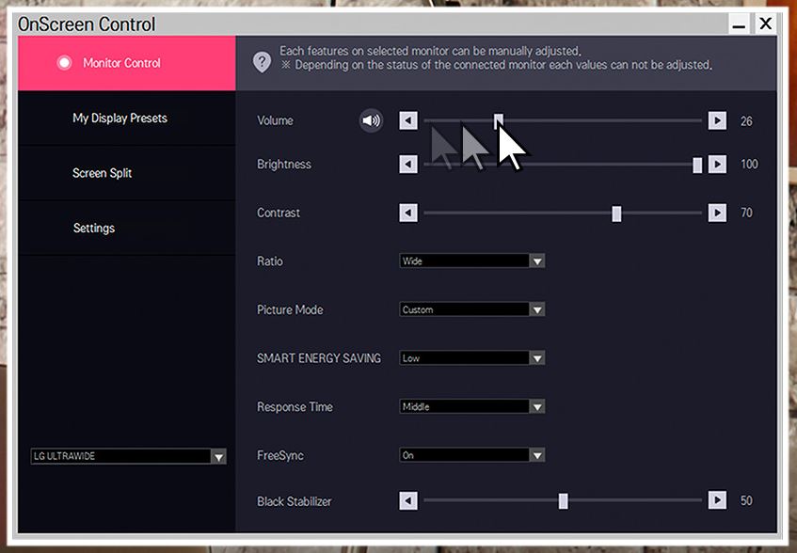Click the Black Stabilizer value 50
The image size is (797, 553).
click(746, 500)
